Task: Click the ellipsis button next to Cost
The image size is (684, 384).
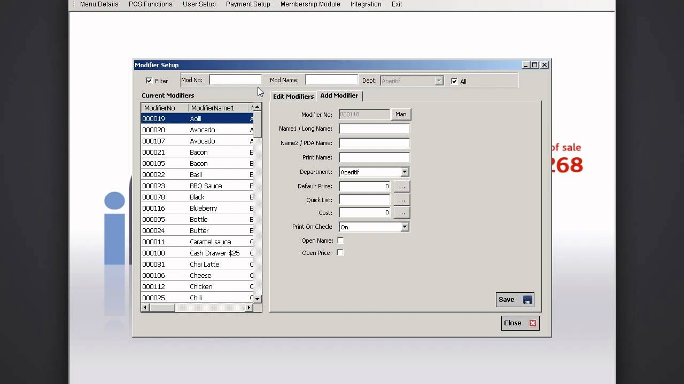Action: [x=402, y=213]
